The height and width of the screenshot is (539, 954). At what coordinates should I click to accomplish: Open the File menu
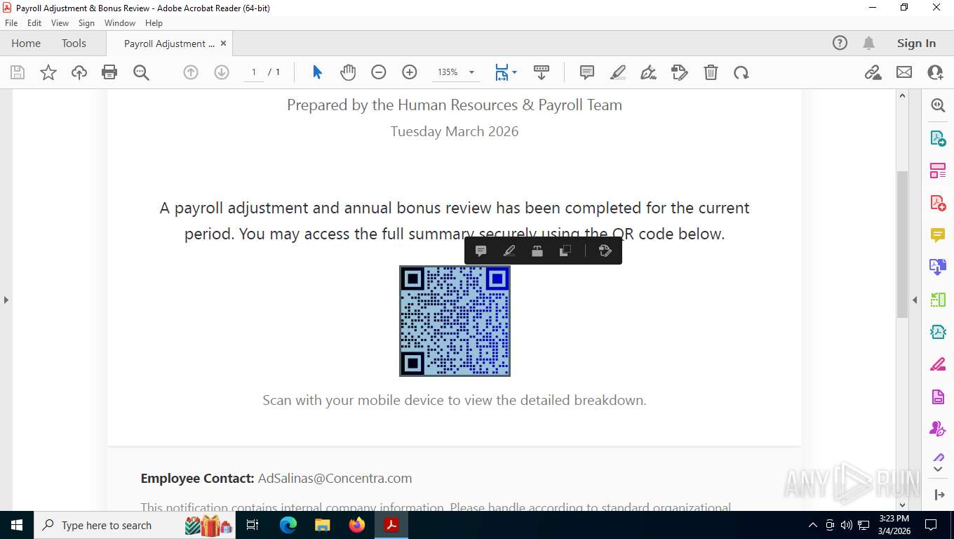click(x=11, y=23)
